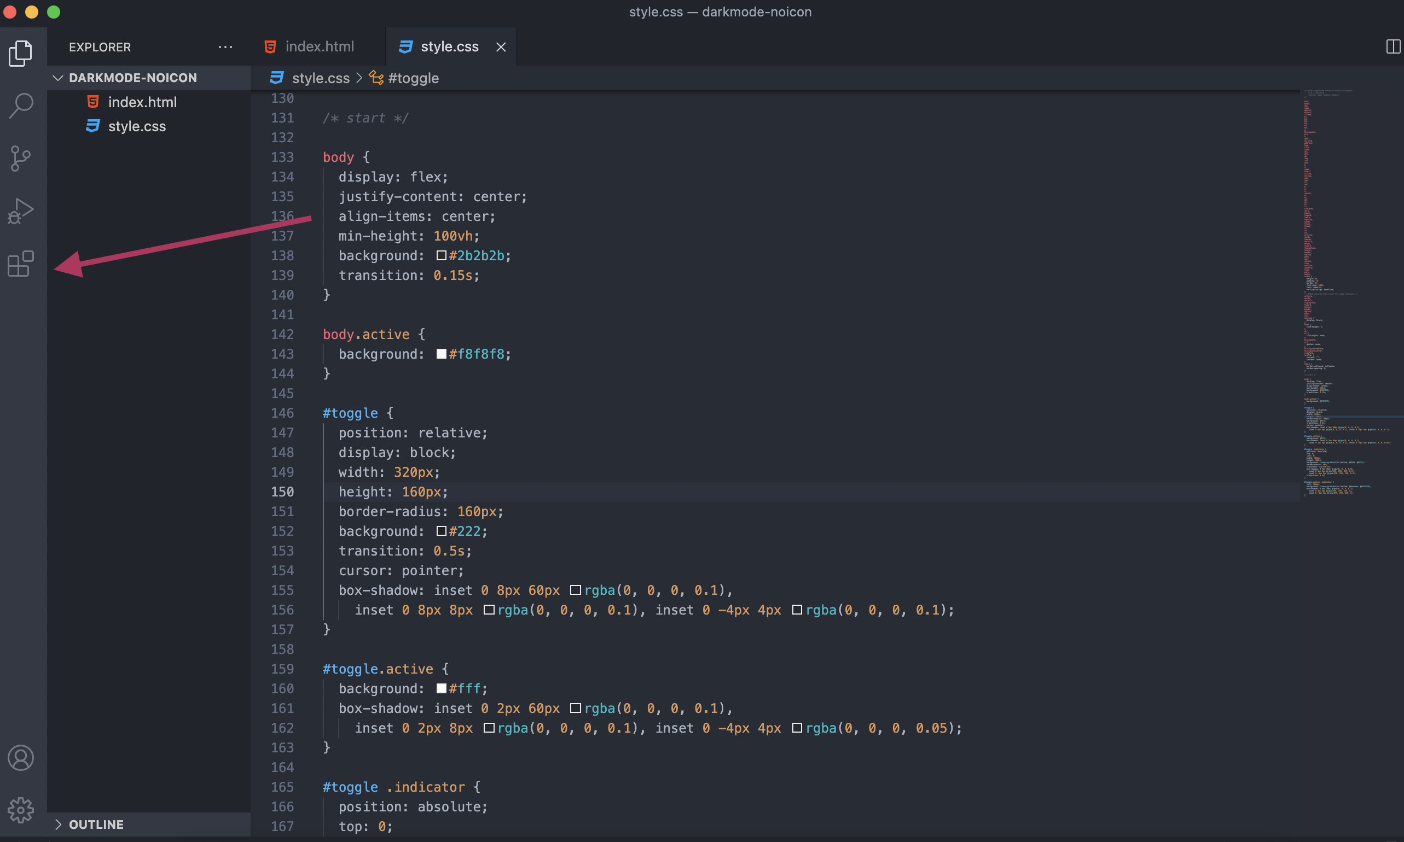The image size is (1404, 842).
Task: Click 'position: absolute;' on line 166
Action: 413,807
